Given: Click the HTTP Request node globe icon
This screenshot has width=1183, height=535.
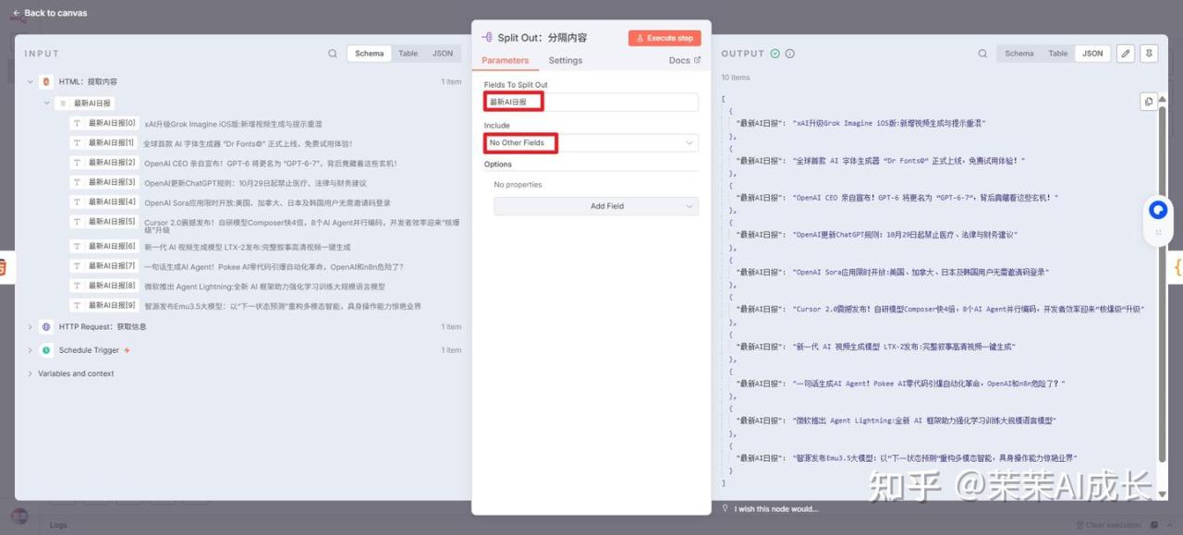Looking at the screenshot, I should click(46, 327).
